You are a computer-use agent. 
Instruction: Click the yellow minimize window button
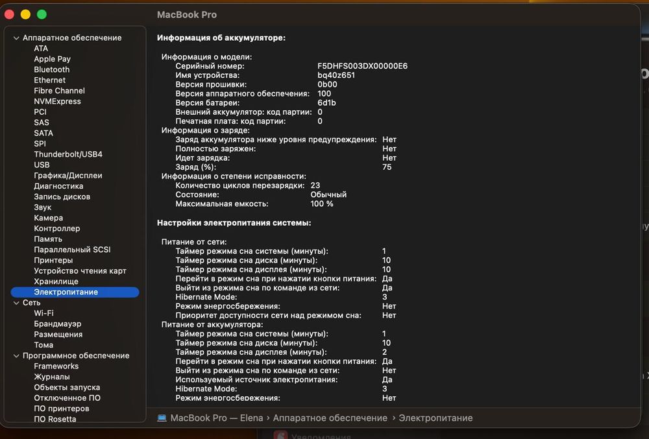pyautogui.click(x=25, y=14)
